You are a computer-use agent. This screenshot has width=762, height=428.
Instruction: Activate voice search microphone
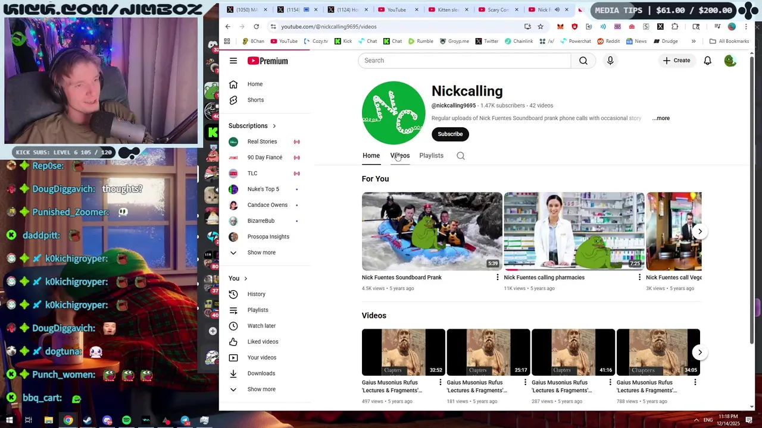tap(610, 61)
